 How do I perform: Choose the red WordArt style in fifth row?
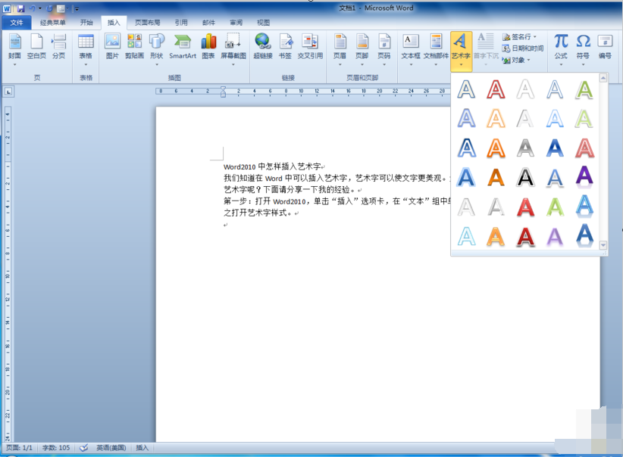coord(525,207)
